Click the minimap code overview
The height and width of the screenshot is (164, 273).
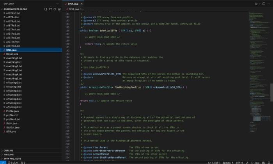[259, 71]
